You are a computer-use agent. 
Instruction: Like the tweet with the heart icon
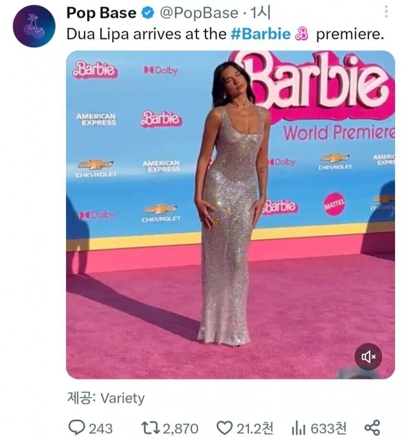225,427
